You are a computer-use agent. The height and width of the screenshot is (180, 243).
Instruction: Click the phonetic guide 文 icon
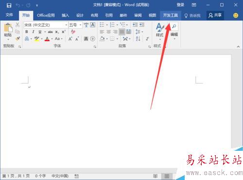pos(86,25)
